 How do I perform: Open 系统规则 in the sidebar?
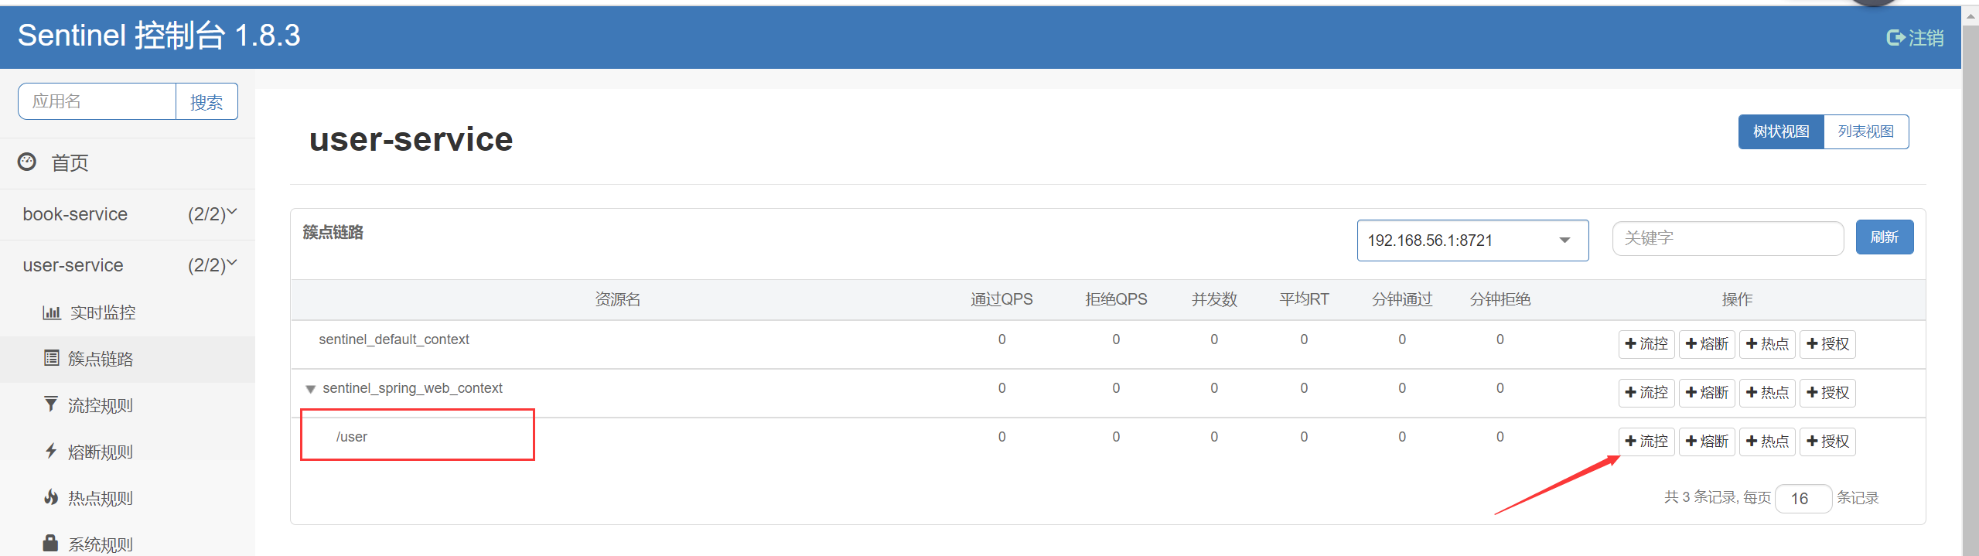click(101, 544)
